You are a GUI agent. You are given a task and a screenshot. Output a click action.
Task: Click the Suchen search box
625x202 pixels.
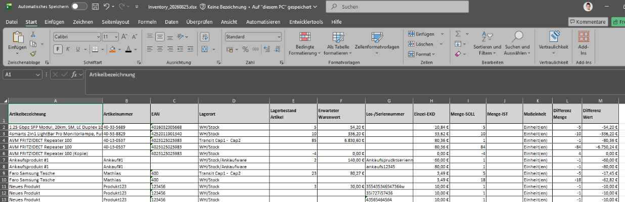[397, 7]
